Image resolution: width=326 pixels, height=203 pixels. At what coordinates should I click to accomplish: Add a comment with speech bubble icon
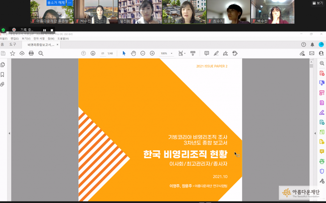[x=207, y=53]
